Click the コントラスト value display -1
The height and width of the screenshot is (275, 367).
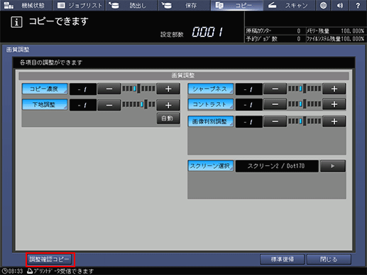tap(249, 105)
